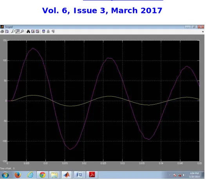The height and width of the screenshot is (180, 206).
Task: Click the -150 y-axis tick label
Action: click(x=4, y=161)
